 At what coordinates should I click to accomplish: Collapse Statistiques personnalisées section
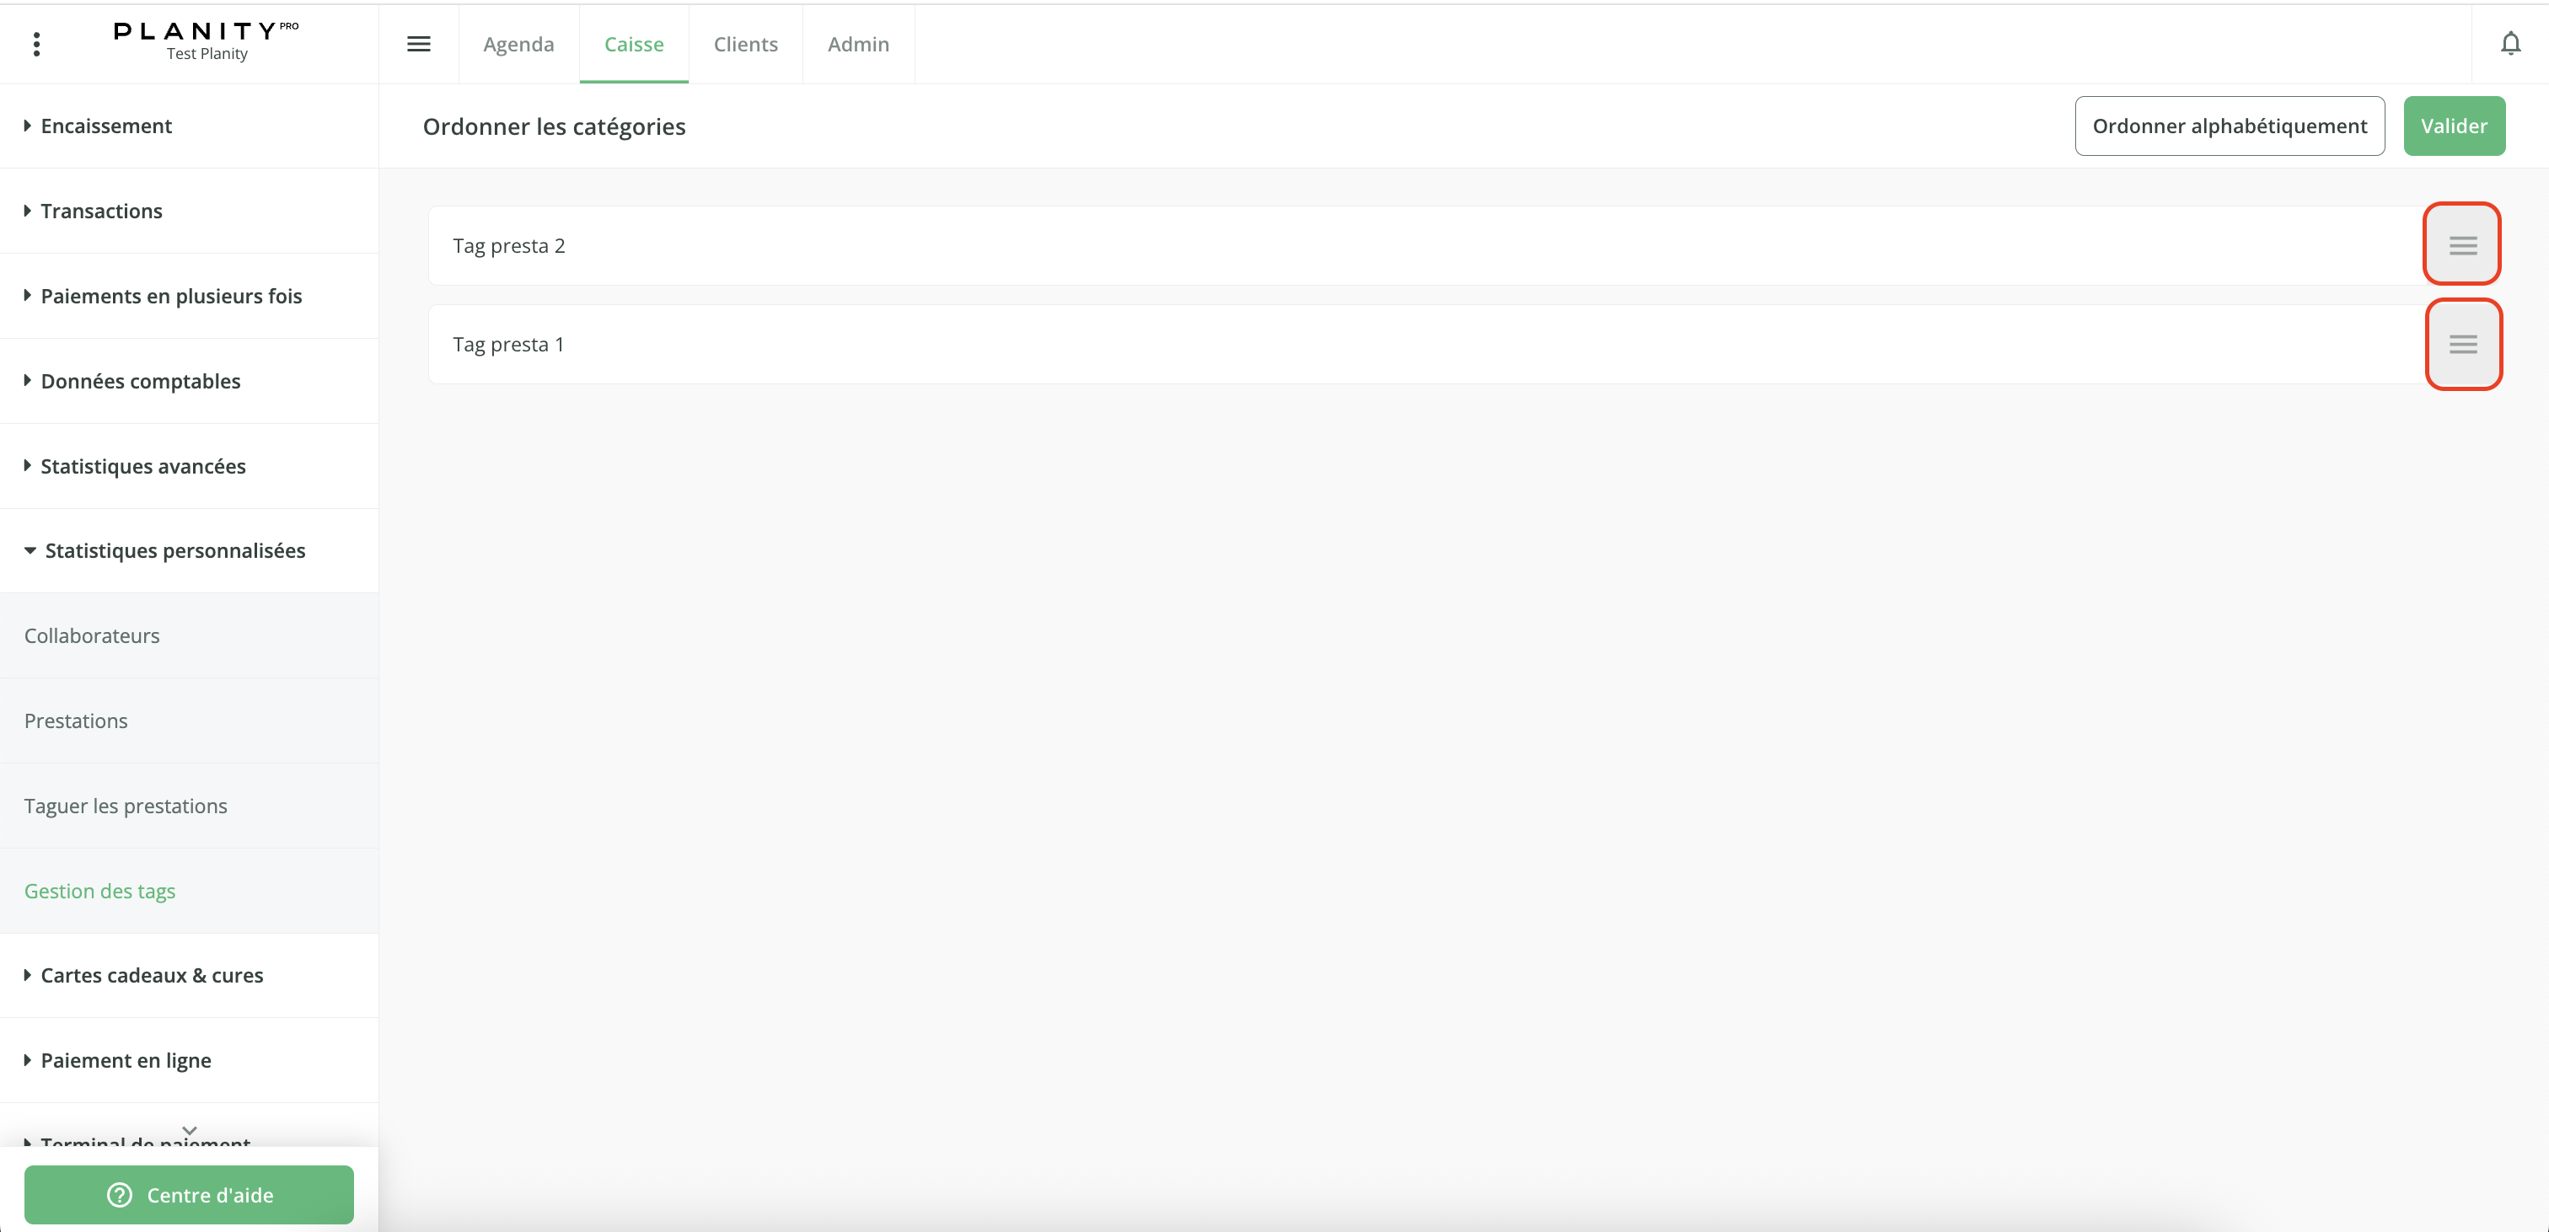click(189, 550)
